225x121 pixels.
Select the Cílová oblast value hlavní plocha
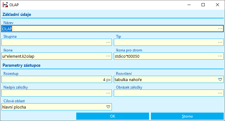click(x=57, y=107)
